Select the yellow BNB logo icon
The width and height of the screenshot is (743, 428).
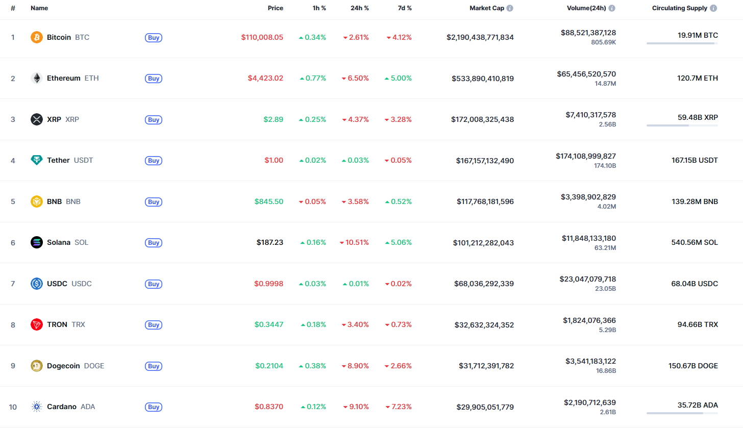pyautogui.click(x=37, y=202)
